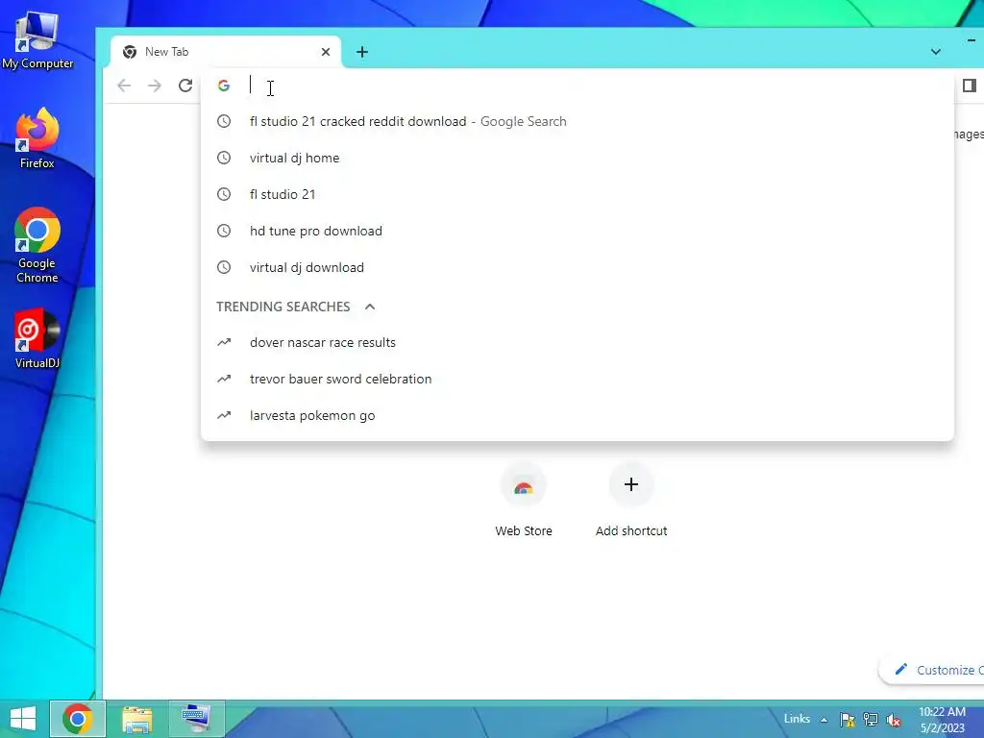Select 'virtual dj home' history suggestion

click(578, 159)
